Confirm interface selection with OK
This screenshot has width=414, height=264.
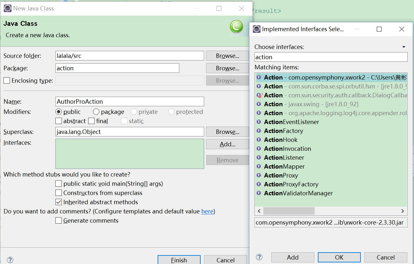pyautogui.click(x=339, y=257)
